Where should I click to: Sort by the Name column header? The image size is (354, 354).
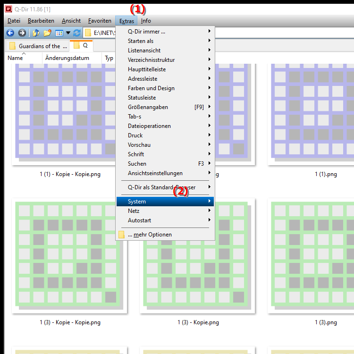click(x=24, y=58)
